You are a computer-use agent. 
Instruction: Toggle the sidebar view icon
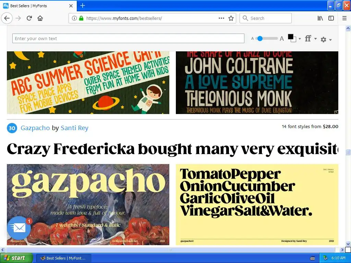(331, 18)
